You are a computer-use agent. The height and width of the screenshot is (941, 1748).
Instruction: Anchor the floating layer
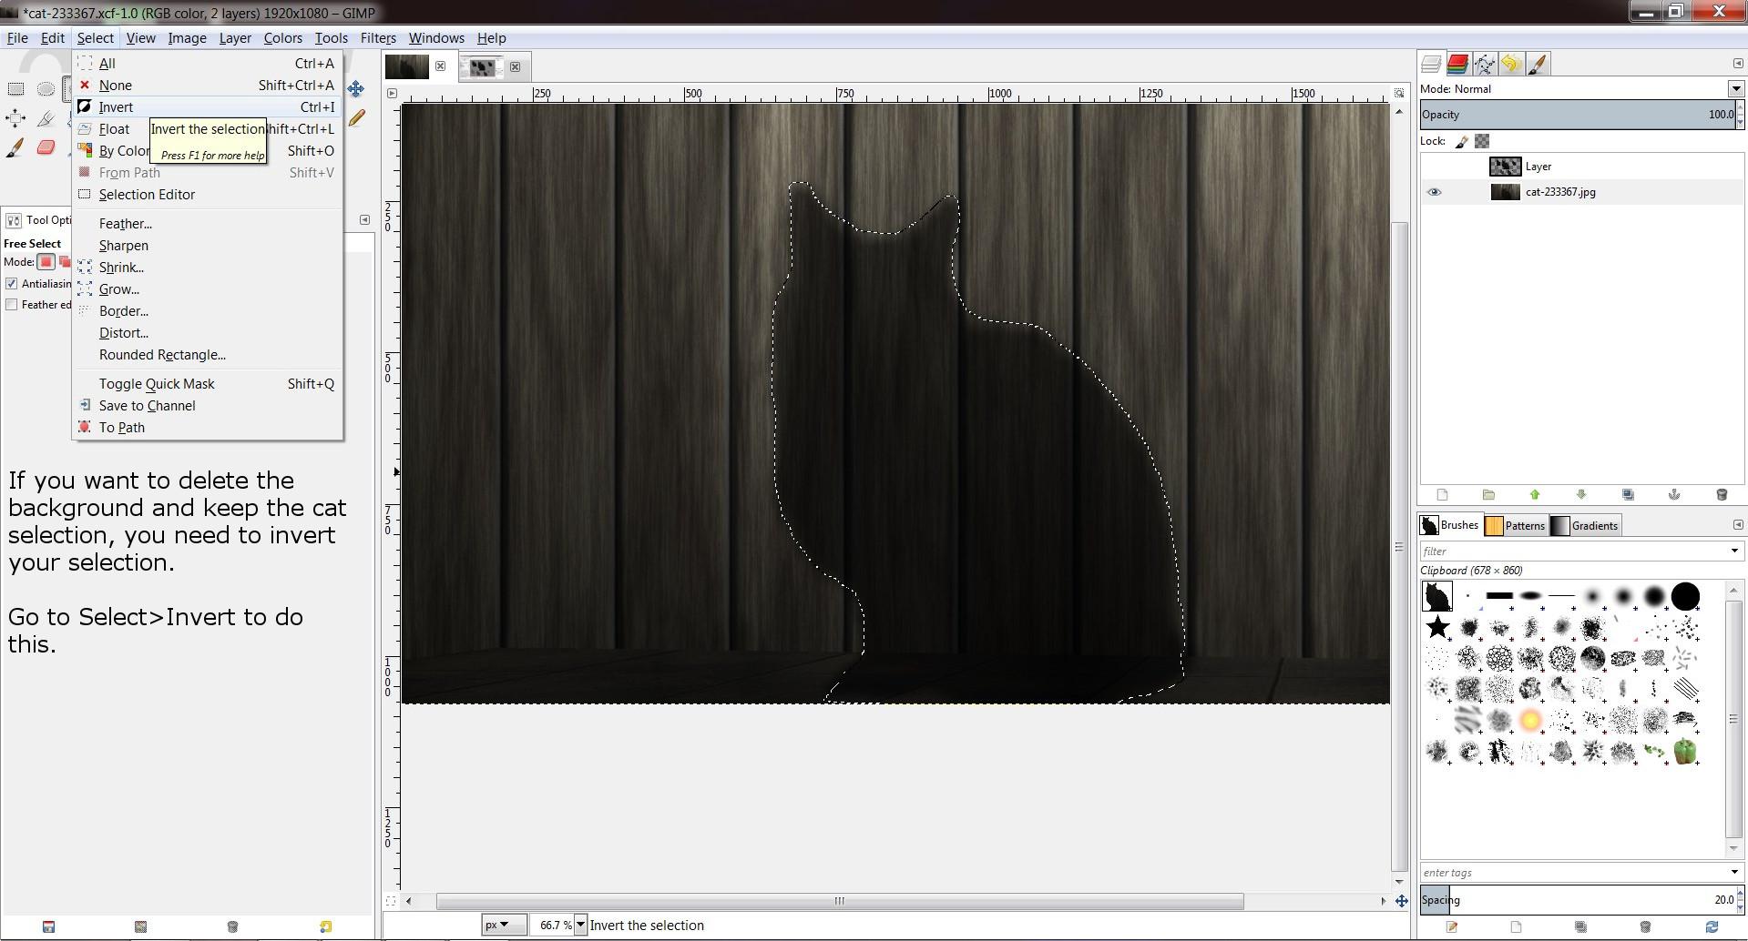[1674, 495]
